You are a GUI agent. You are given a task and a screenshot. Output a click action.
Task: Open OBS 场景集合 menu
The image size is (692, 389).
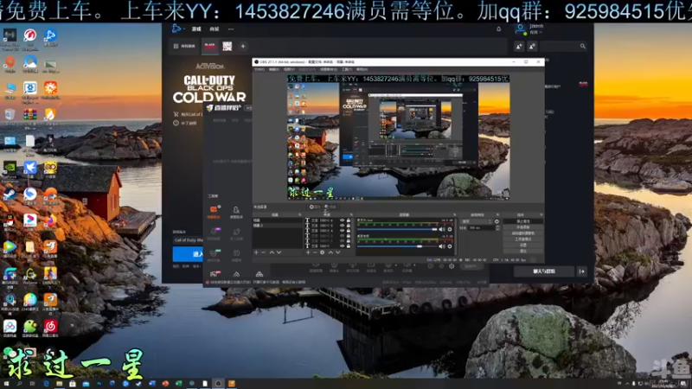pyautogui.click(x=329, y=70)
